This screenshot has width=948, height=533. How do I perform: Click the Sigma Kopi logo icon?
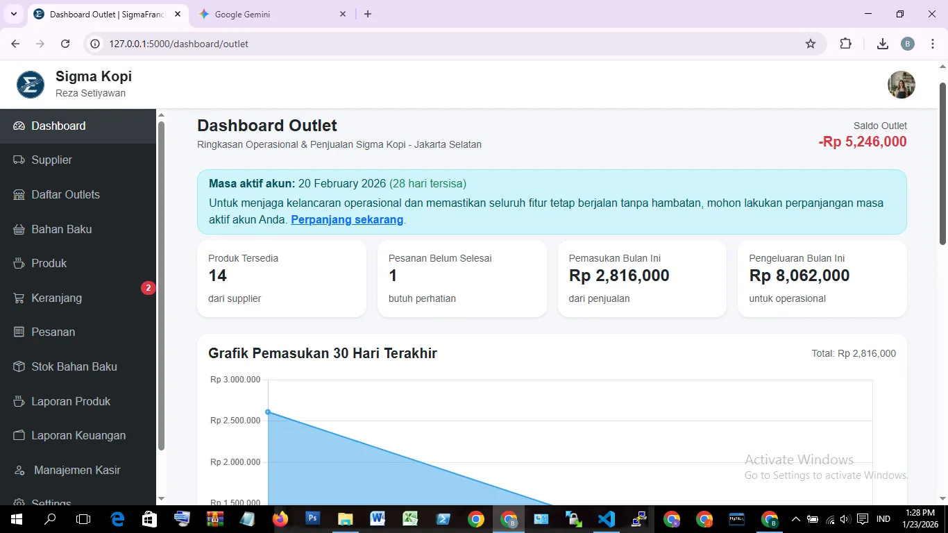pos(31,85)
